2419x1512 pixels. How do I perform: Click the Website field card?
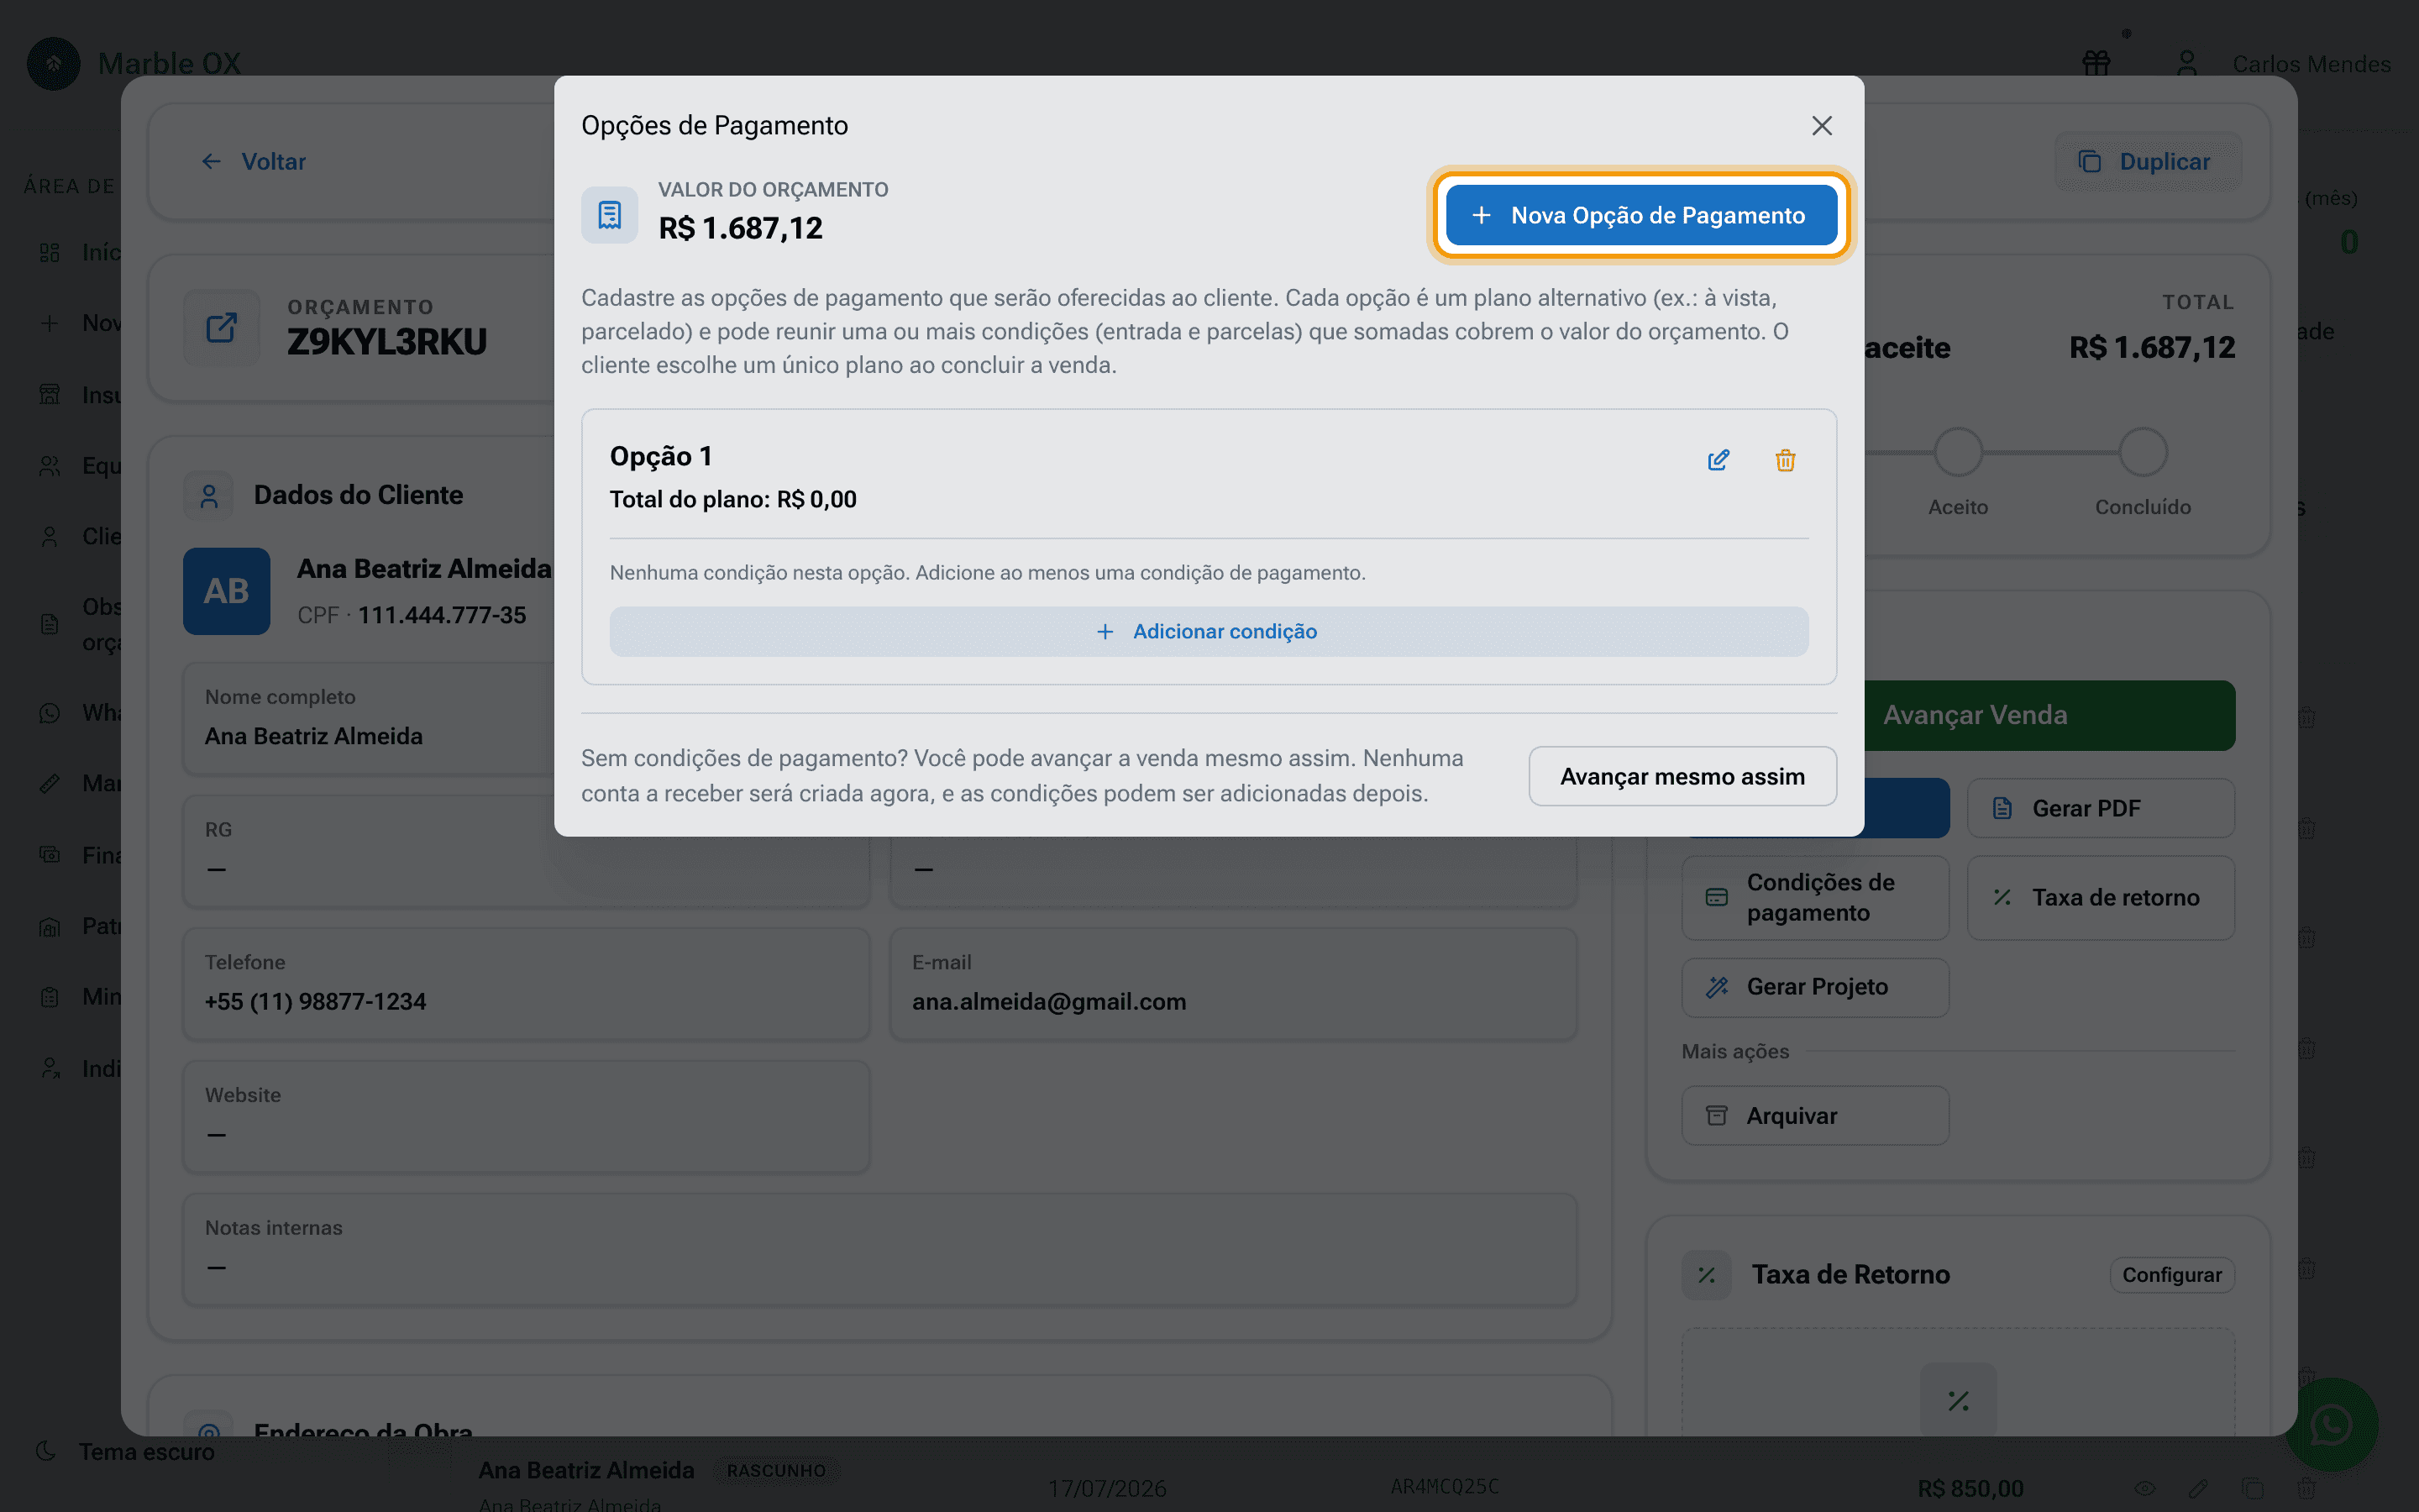click(x=526, y=1116)
